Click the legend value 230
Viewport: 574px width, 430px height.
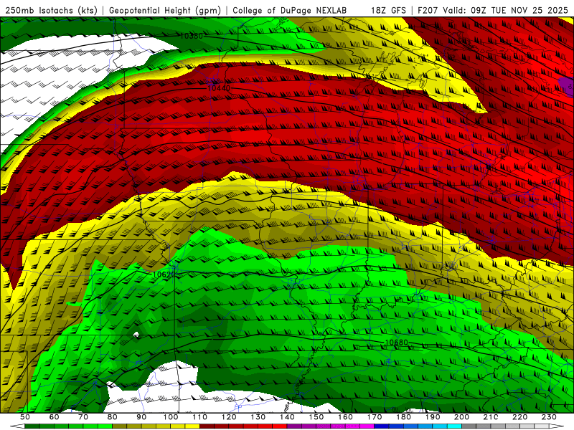pyautogui.click(x=549, y=417)
